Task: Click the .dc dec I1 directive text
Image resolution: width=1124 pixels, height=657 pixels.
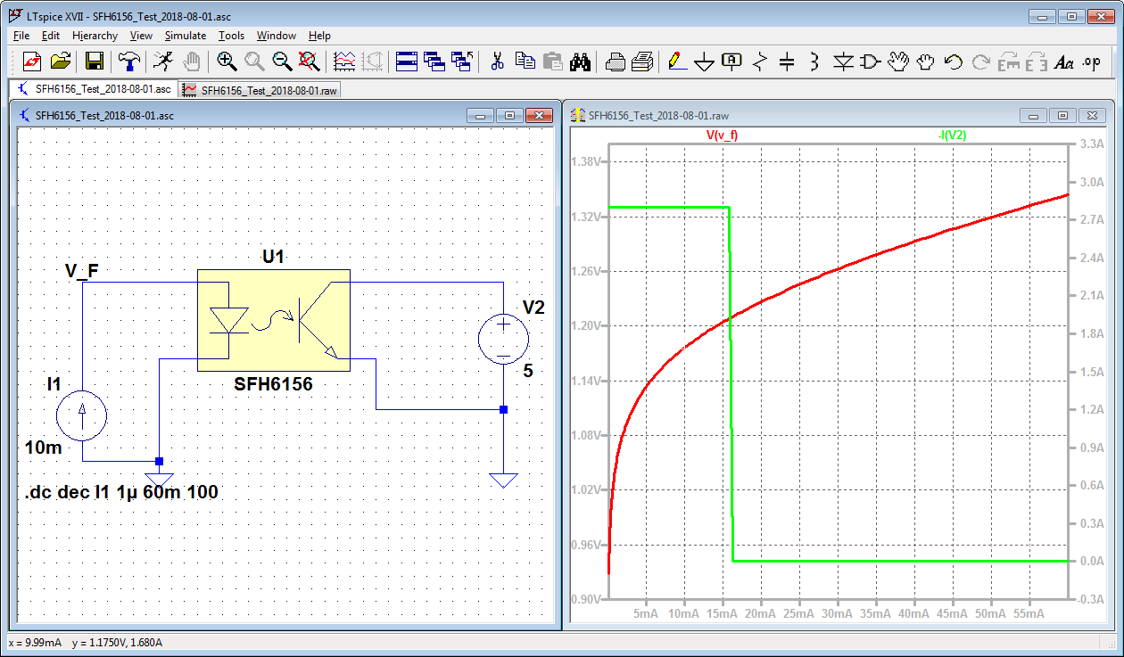Action: 122,492
